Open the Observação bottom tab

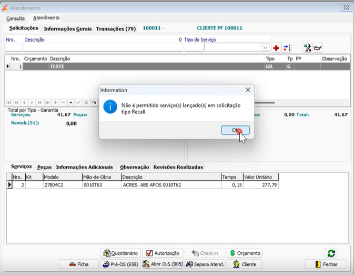134,167
